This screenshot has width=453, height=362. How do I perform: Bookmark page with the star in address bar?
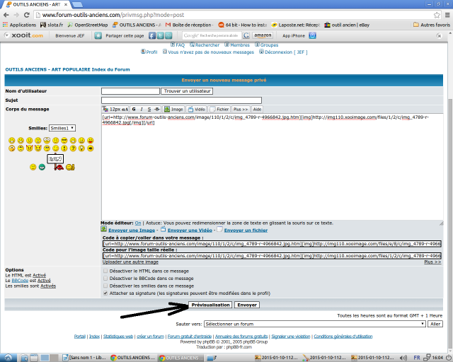click(x=437, y=15)
